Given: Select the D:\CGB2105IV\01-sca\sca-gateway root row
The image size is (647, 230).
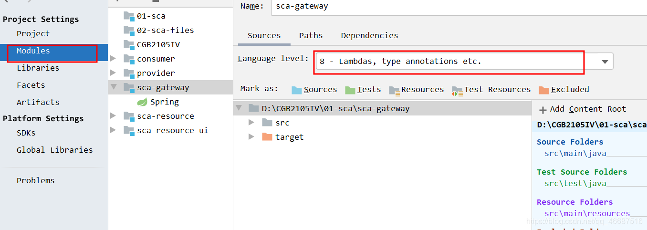Looking at the screenshot, I should (383, 108).
